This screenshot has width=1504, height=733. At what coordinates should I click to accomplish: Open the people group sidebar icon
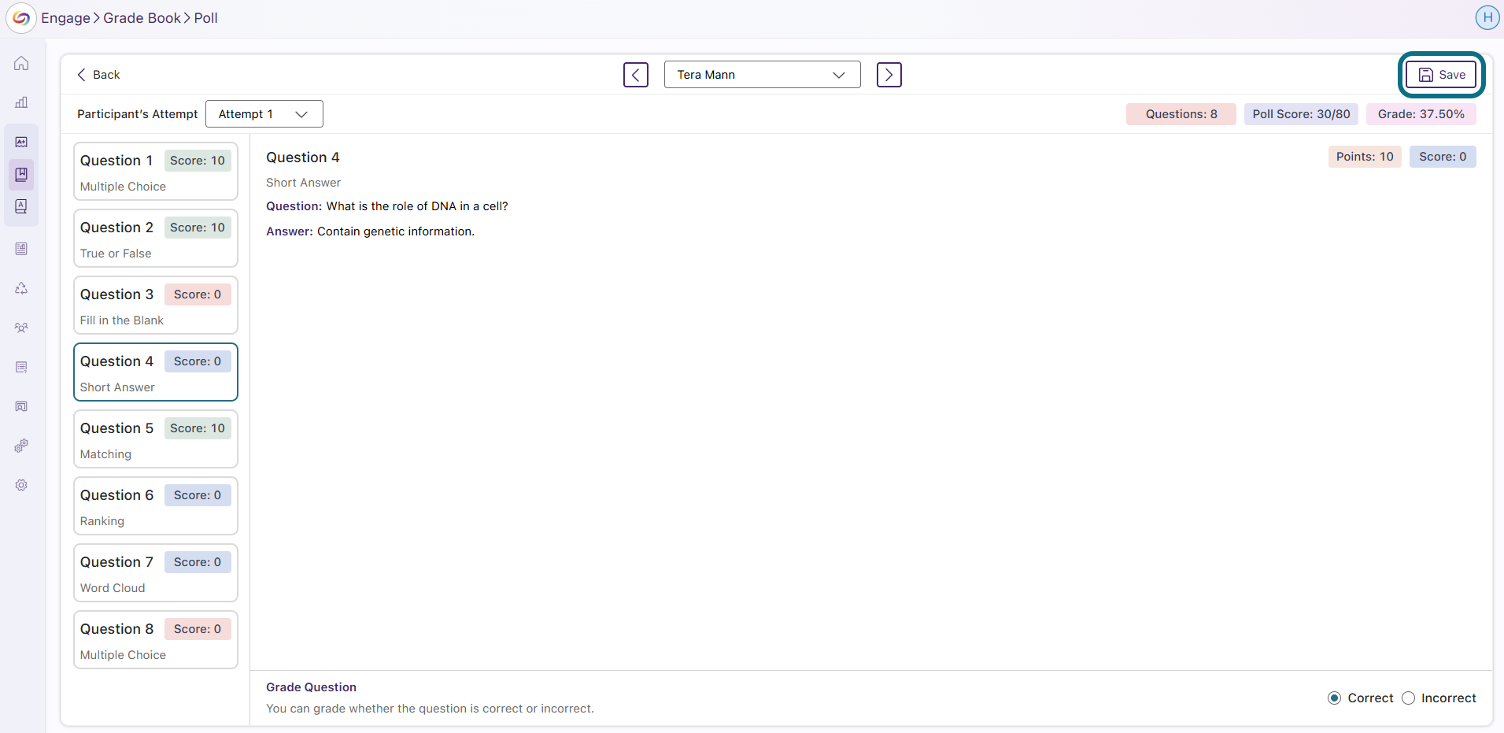tap(21, 328)
